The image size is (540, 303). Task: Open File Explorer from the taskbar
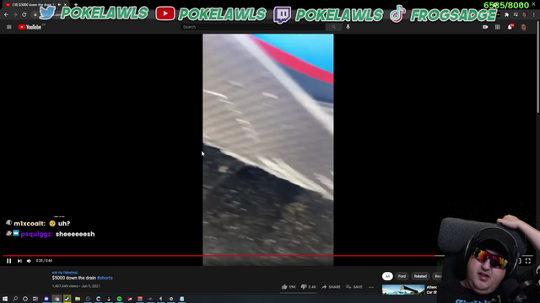(x=78, y=299)
